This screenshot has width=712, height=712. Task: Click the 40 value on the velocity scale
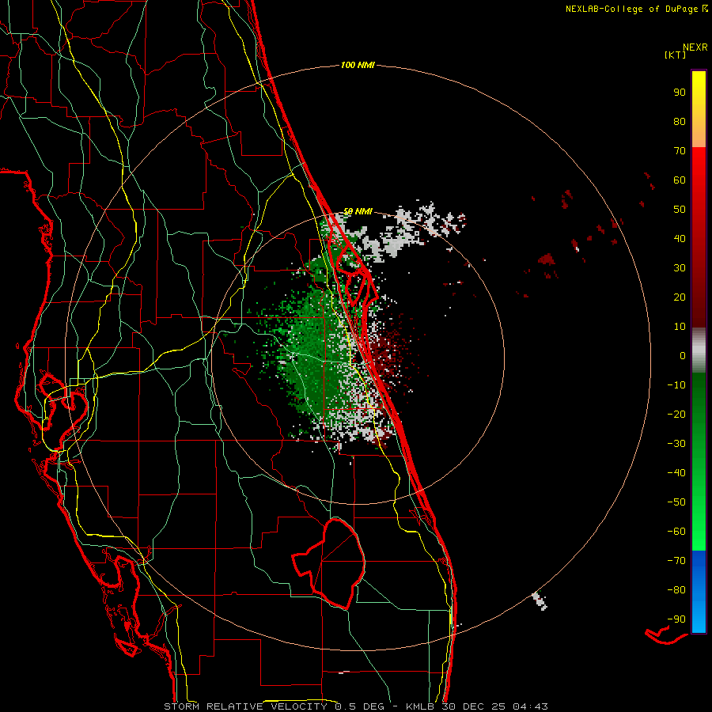680,239
